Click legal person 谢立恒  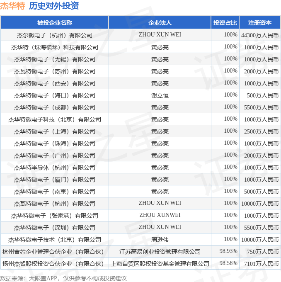[160, 95]
